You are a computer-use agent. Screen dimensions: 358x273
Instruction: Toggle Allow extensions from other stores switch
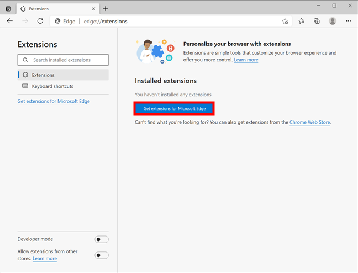coord(102,255)
